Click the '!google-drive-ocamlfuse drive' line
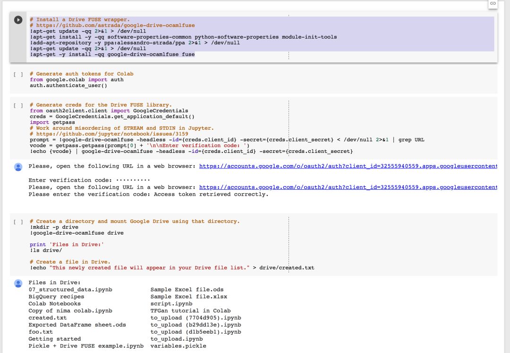 click(x=77, y=233)
